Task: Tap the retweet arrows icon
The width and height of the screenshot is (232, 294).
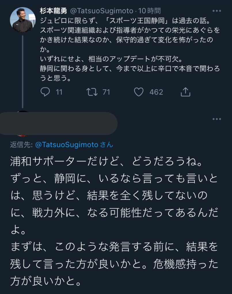Action: pos(92,92)
